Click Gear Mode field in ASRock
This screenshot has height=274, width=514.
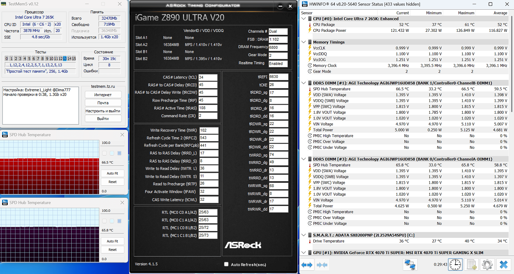click(x=278, y=55)
